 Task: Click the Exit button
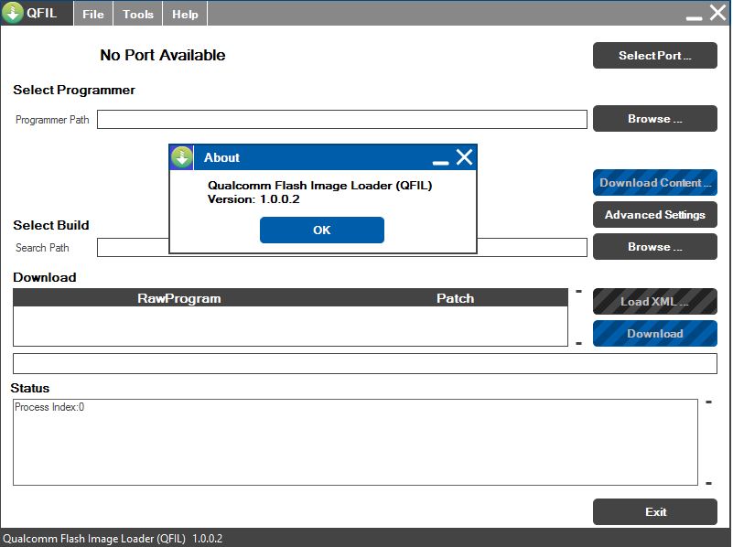pos(655,512)
